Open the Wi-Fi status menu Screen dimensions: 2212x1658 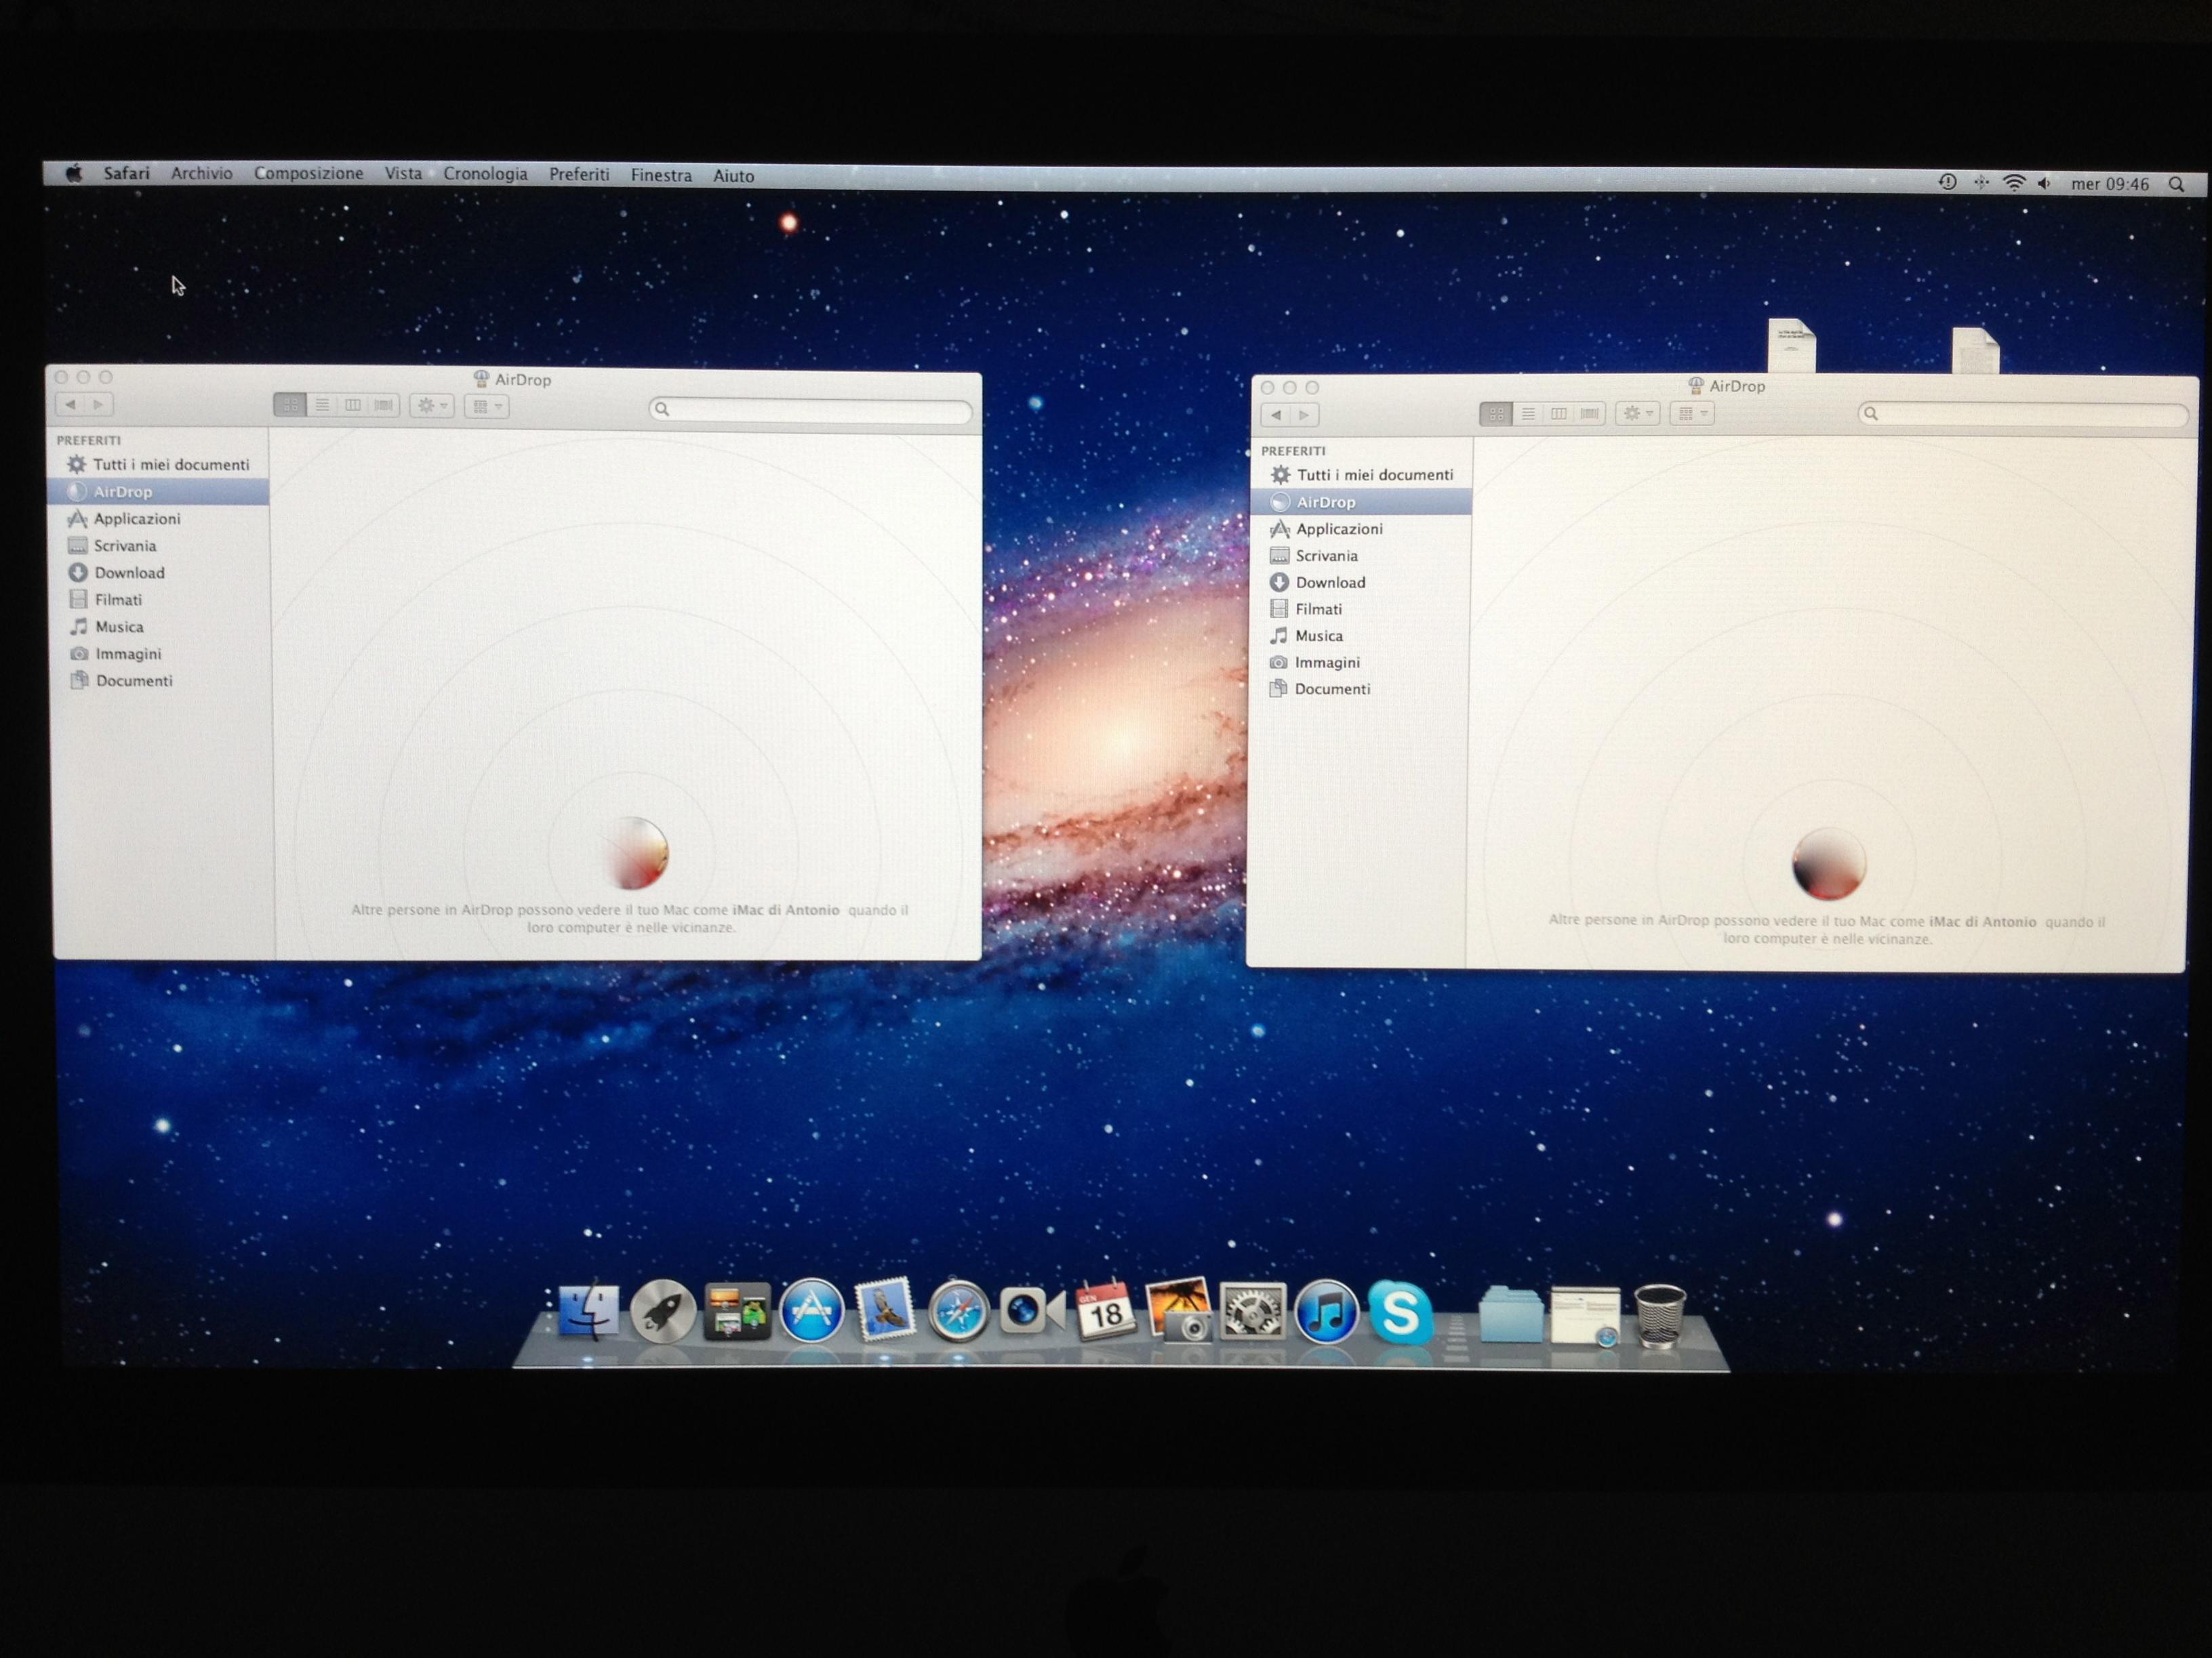coord(2014,183)
